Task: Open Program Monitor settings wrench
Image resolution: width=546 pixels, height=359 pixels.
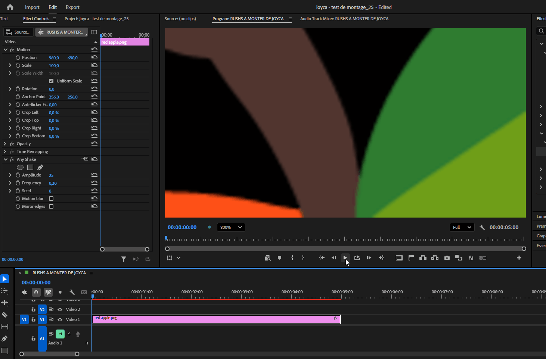Action: click(482, 227)
